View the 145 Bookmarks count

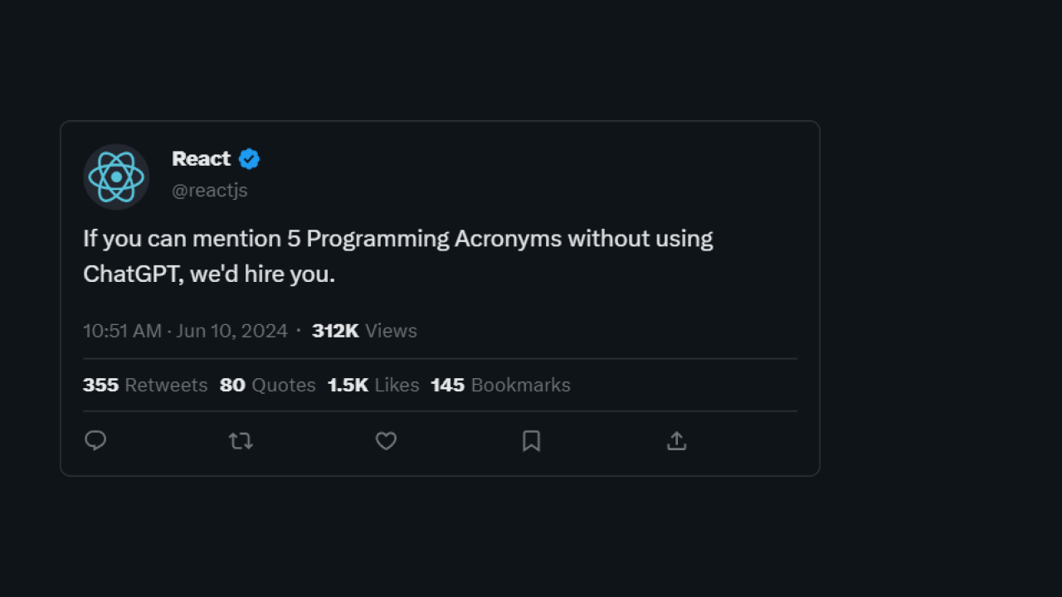(500, 385)
